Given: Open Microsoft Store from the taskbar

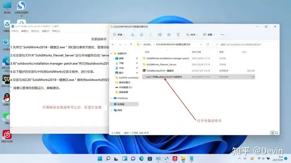Looking at the screenshot, I should click(150, 159).
